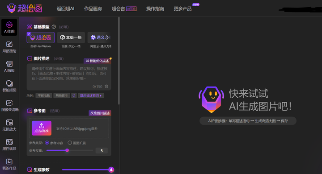Refresh the example prompt suggestions
The image size is (322, 174).
(74, 95)
